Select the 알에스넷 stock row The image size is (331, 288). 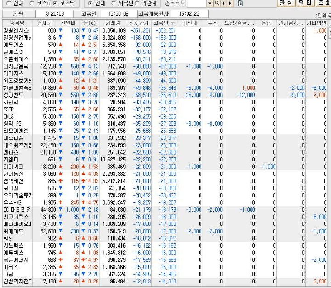pos(165,52)
